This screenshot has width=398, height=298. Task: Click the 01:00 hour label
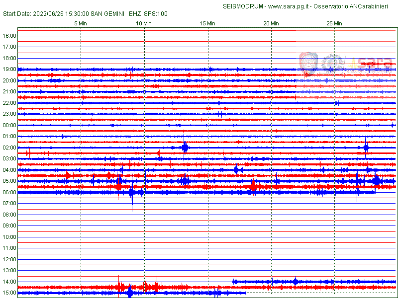tap(9, 137)
